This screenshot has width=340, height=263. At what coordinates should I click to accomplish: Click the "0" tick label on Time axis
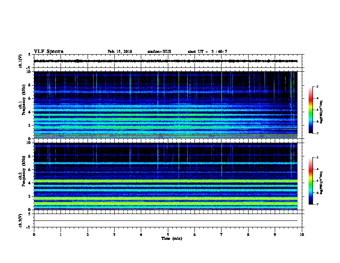tap(34, 235)
